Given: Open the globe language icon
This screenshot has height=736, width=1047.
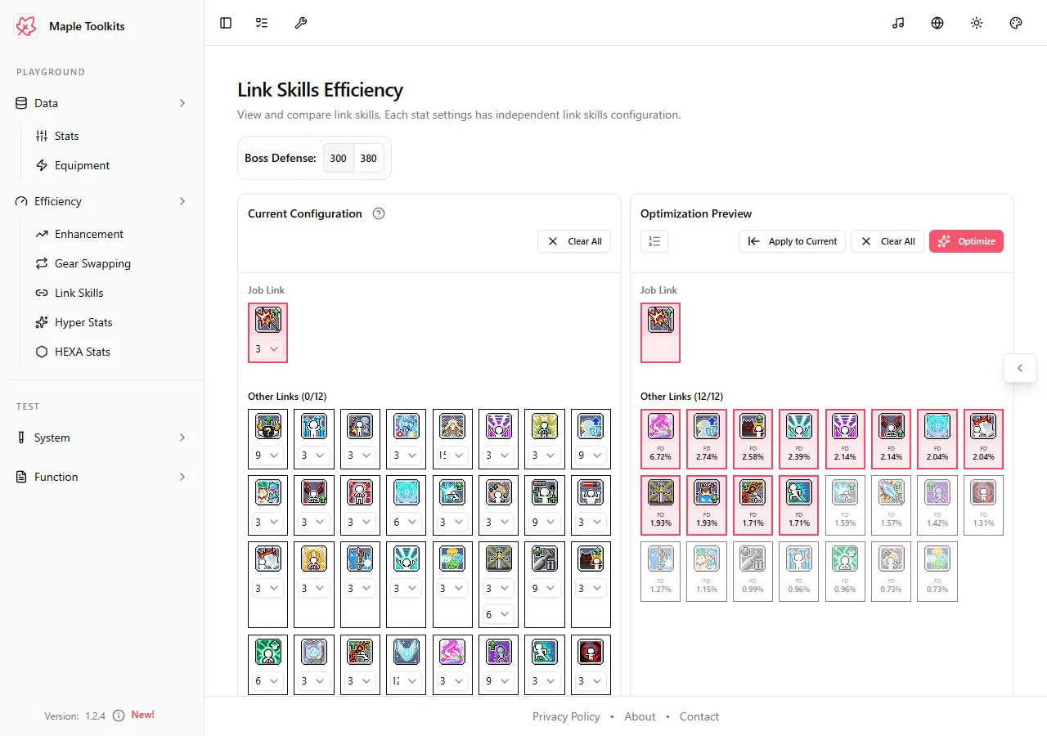Looking at the screenshot, I should [x=937, y=23].
